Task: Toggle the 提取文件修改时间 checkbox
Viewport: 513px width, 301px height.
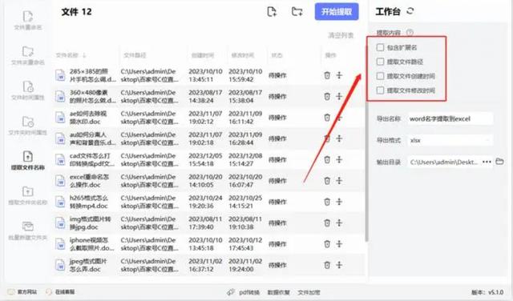Action: (380, 90)
